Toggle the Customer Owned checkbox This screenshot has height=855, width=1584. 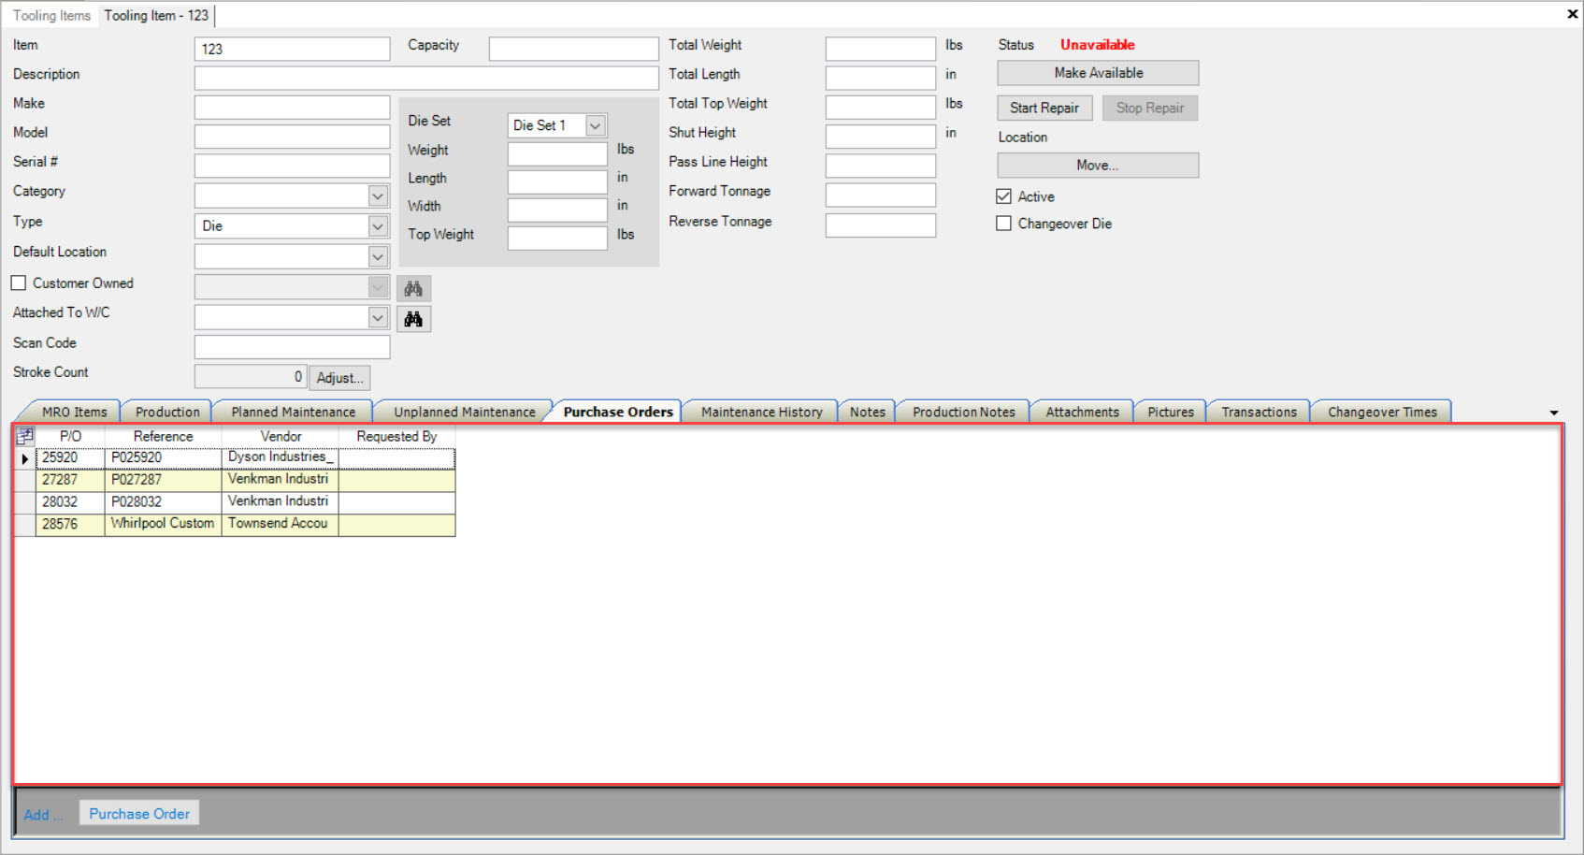tap(19, 283)
